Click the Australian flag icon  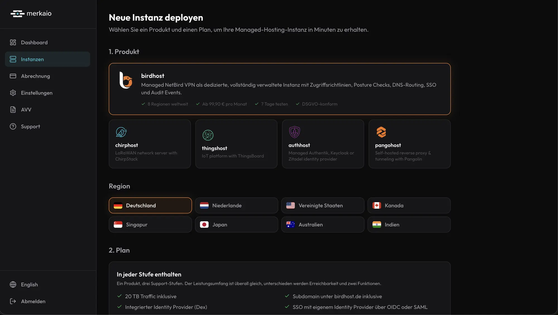(x=291, y=225)
